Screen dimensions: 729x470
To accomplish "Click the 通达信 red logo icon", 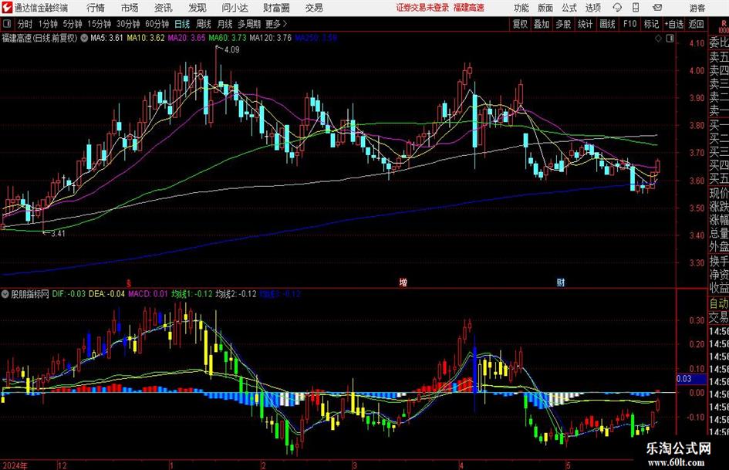I will point(7,8).
